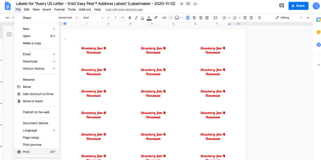Screen dimensions: 321x160
Task: Click the numbered list icon
Action: click(x=224, y=18)
